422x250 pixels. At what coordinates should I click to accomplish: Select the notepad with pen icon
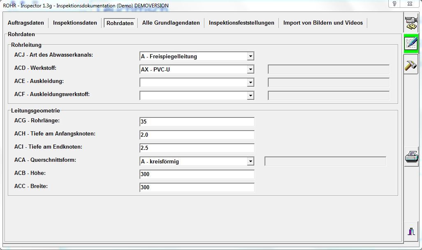pyautogui.click(x=411, y=44)
